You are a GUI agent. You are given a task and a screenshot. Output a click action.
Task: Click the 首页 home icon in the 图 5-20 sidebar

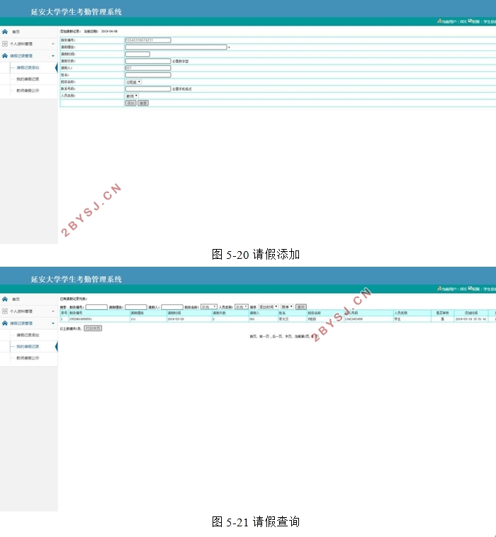tap(5, 31)
